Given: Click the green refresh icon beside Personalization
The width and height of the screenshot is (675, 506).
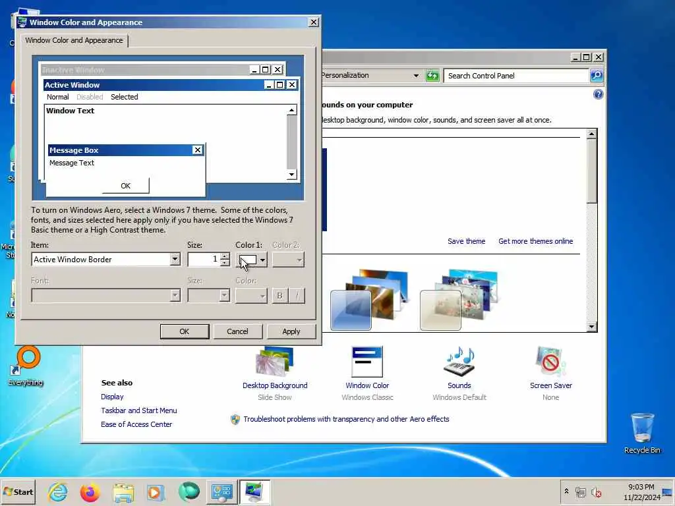Looking at the screenshot, I should 432,76.
